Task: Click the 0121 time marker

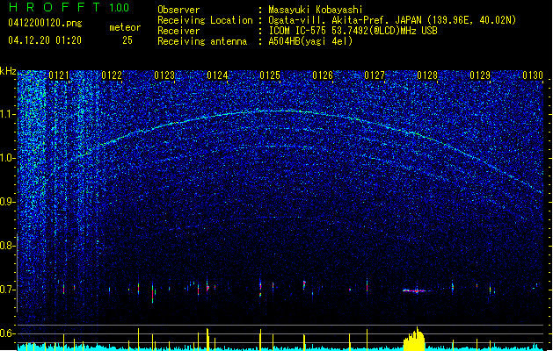Action: coord(59,75)
